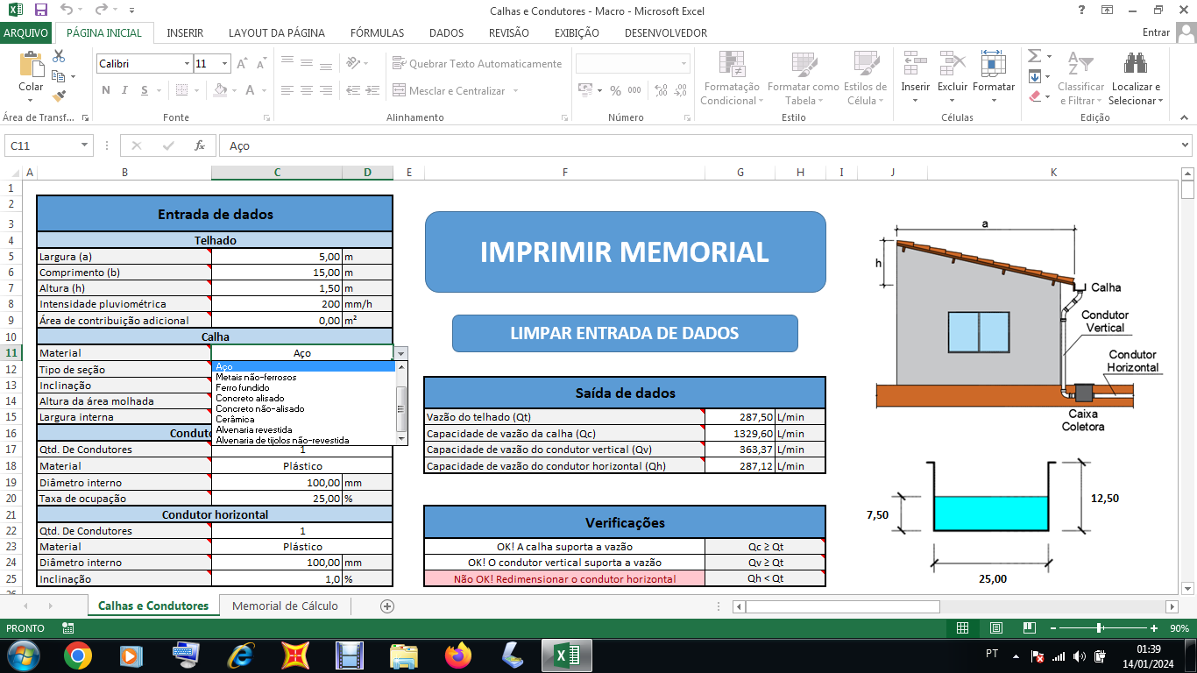Image resolution: width=1197 pixels, height=673 pixels.
Task: Add a new sheet with plus icon
Action: [387, 606]
